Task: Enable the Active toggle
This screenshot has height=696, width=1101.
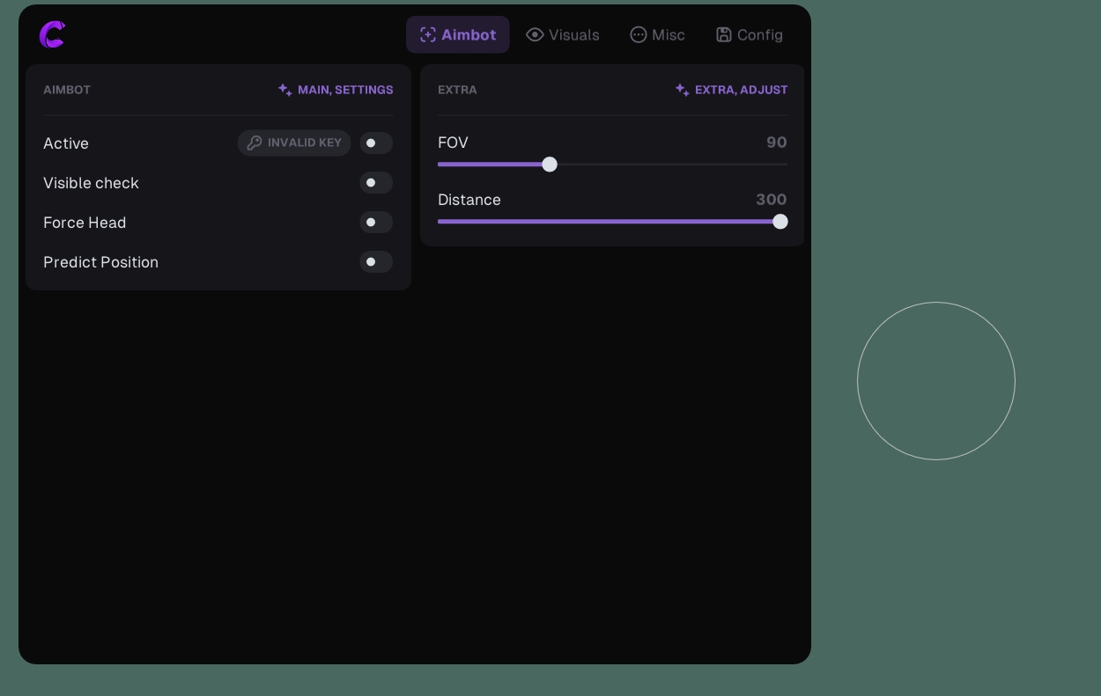Action: click(x=376, y=143)
